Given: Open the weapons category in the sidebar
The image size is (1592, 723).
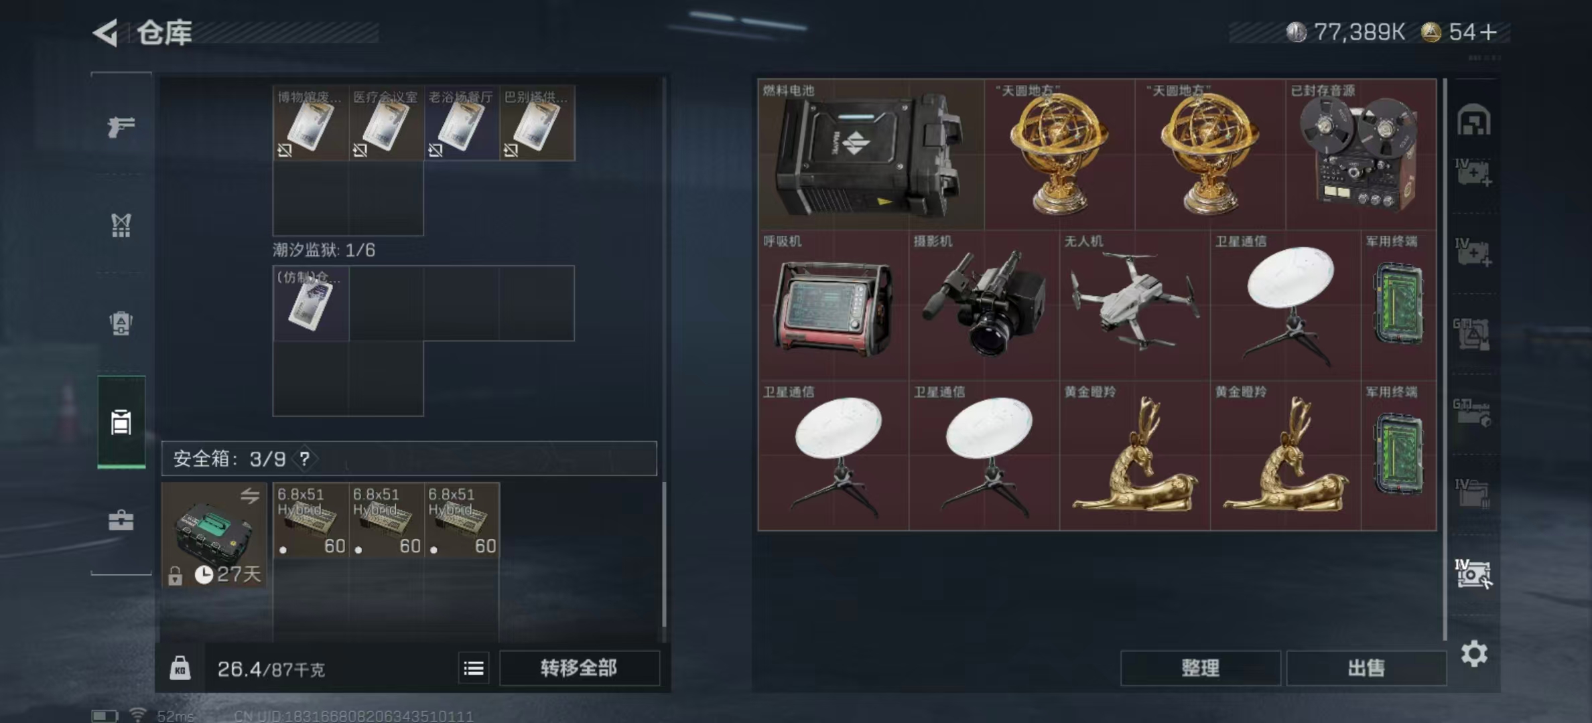Looking at the screenshot, I should point(121,126).
